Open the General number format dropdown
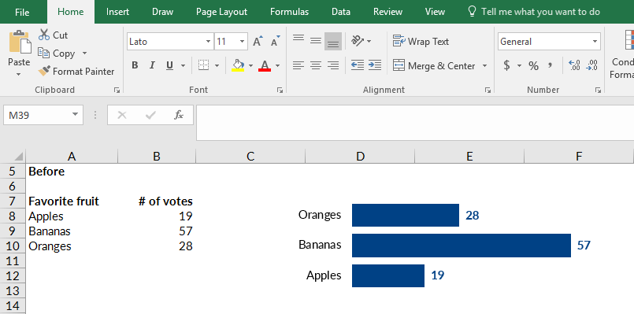 coord(595,42)
